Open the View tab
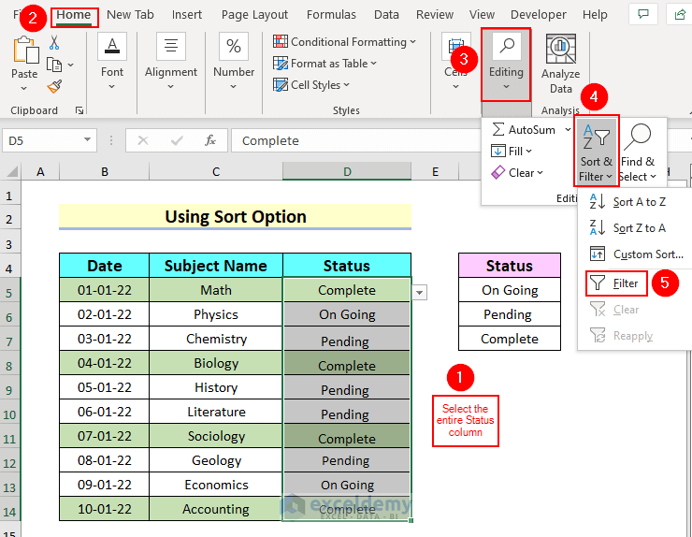 (482, 15)
